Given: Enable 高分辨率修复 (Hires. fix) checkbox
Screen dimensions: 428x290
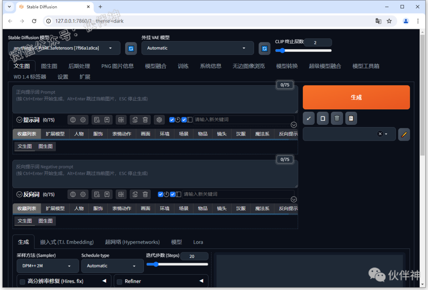Looking at the screenshot, I should coord(22,282).
